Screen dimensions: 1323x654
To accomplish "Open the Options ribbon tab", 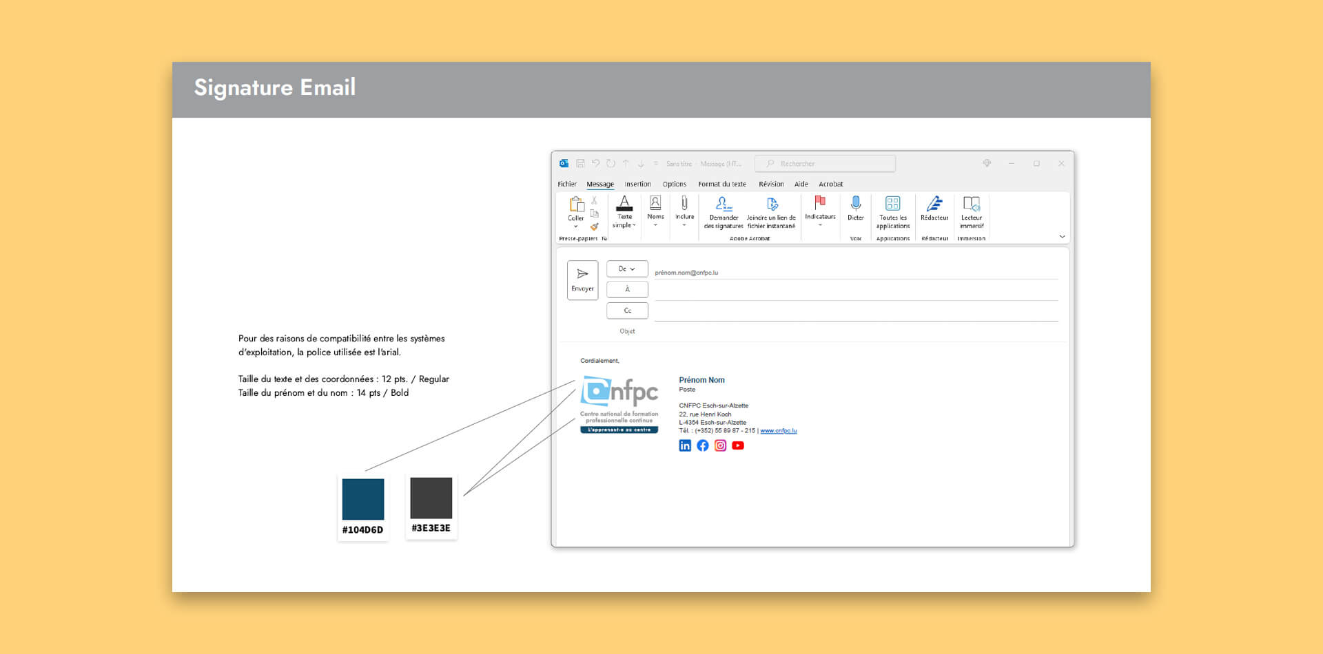I will pyautogui.click(x=675, y=184).
